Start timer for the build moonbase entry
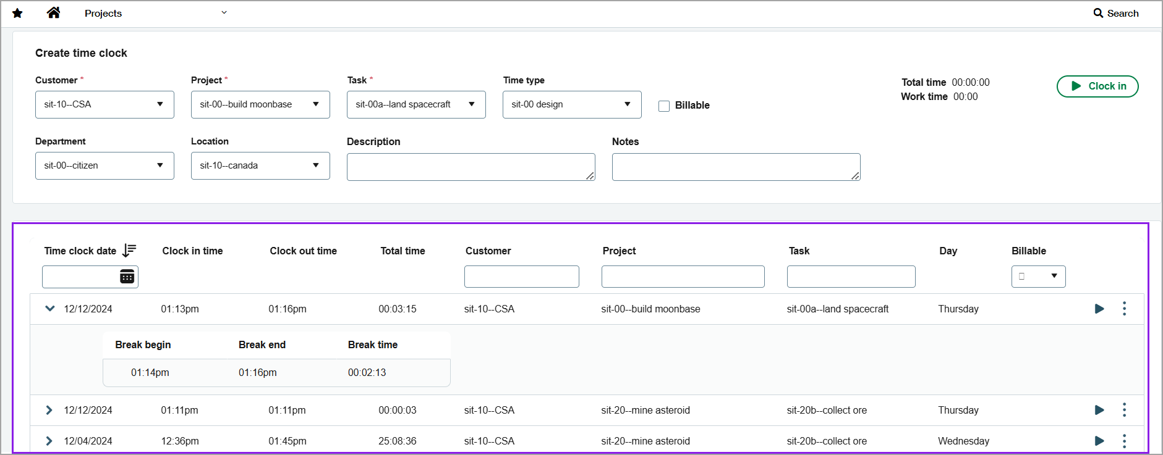This screenshot has width=1163, height=455. (1099, 309)
